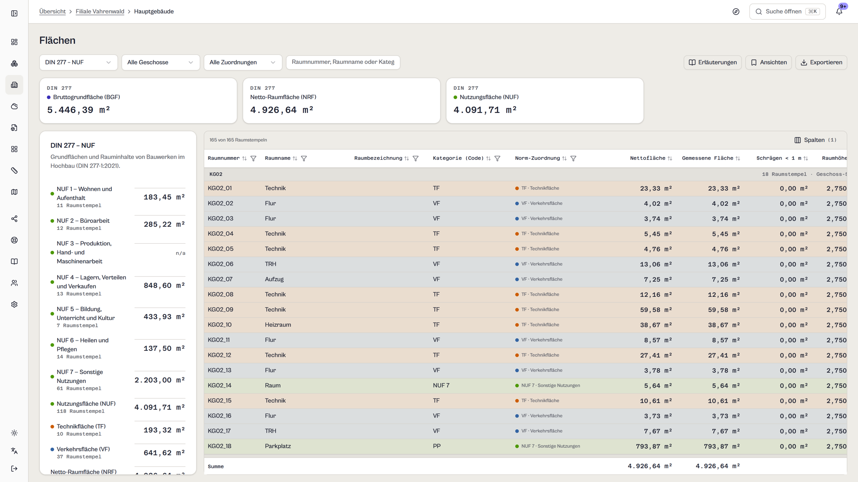Viewport: 858px width, 482px height.
Task: Click the tag icon in sidebar
Action: click(14, 170)
